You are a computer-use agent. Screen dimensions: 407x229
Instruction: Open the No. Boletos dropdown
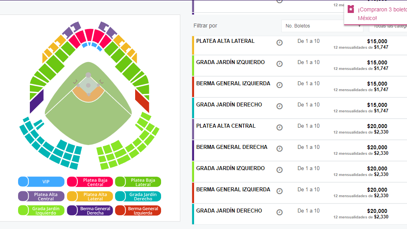pyautogui.click(x=322, y=26)
